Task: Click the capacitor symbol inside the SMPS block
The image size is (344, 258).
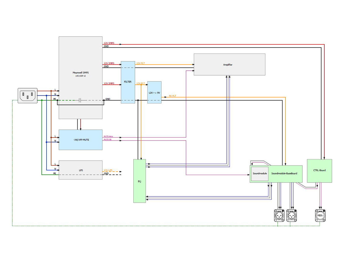Action: pos(80,100)
